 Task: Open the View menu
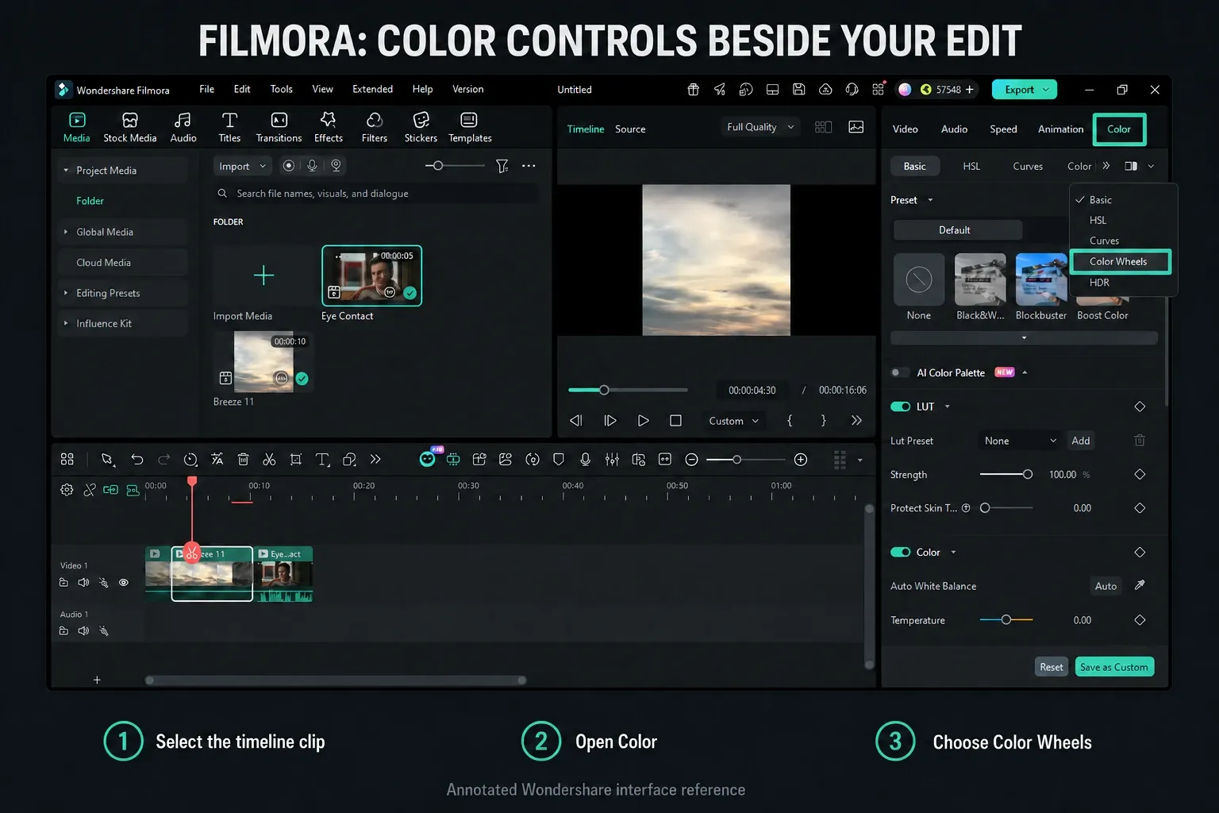322,89
